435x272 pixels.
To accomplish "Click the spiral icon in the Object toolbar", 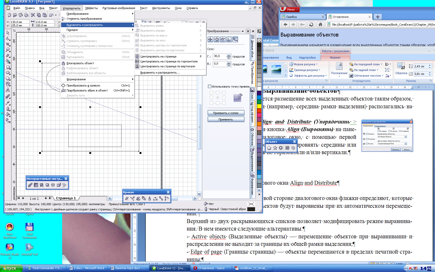I will click(293, 148).
